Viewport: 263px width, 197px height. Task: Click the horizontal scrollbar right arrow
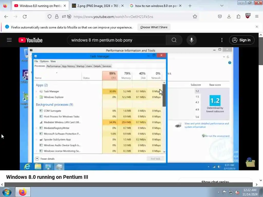click(257, 185)
